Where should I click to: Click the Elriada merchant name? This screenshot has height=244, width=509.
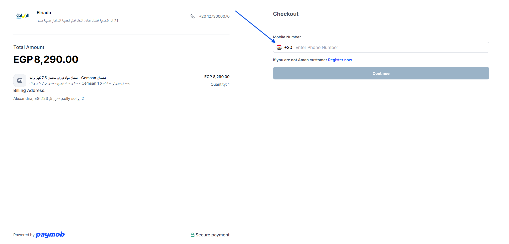[44, 13]
